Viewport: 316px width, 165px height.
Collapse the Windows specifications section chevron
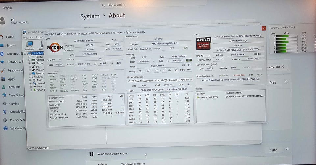[287, 149]
